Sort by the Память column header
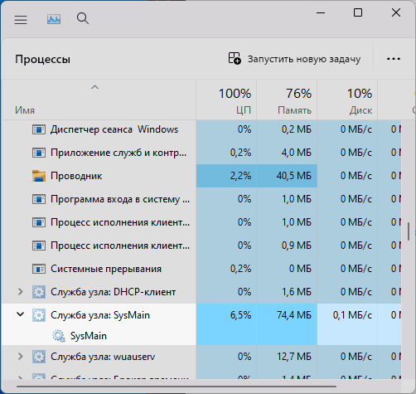This screenshot has width=416, height=394. point(287,100)
